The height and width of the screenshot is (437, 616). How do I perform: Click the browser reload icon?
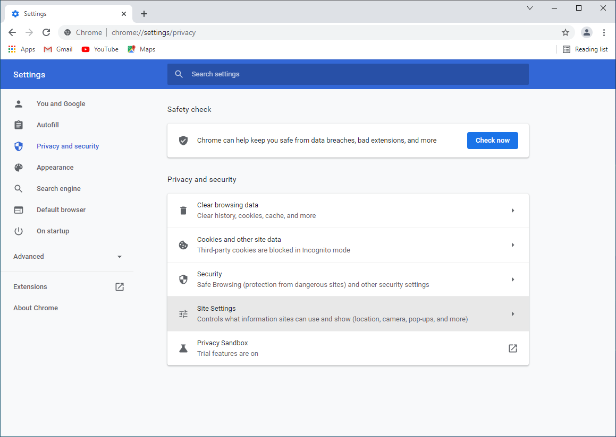point(46,32)
